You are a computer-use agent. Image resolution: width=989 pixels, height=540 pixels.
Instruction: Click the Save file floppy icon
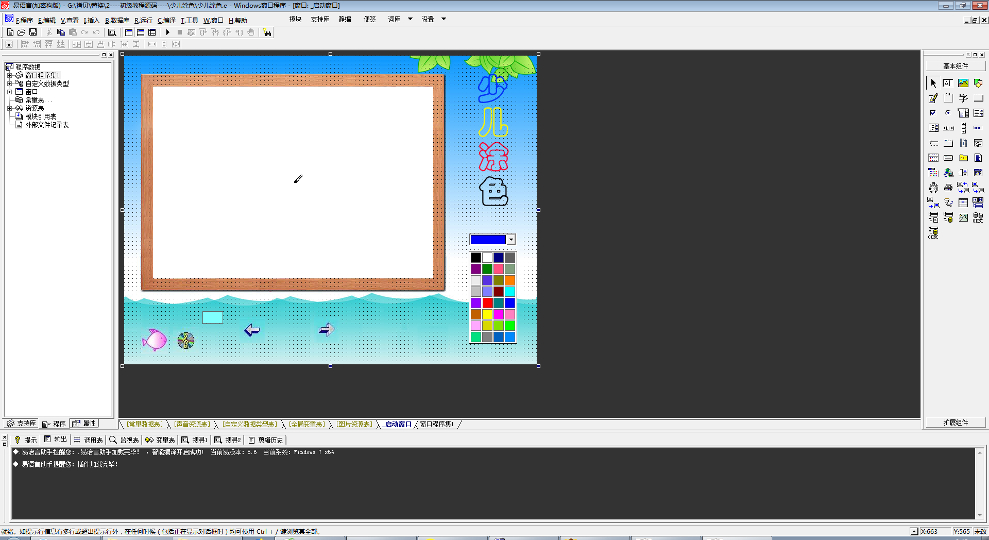tap(33, 32)
